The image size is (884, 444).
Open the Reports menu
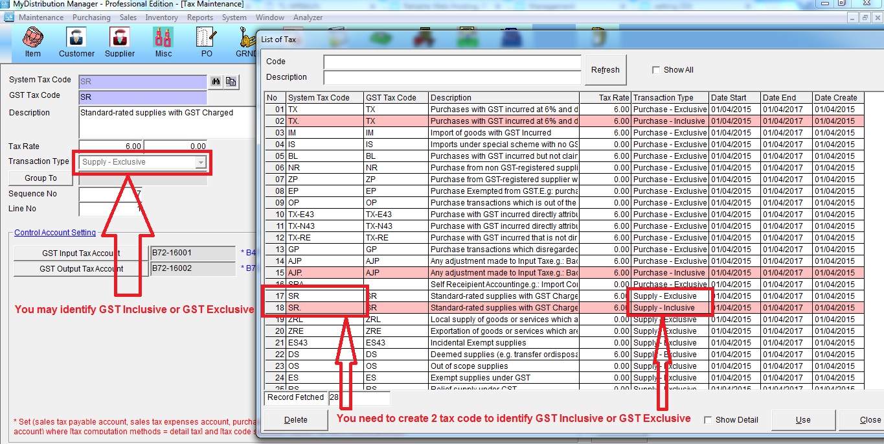coord(200,18)
